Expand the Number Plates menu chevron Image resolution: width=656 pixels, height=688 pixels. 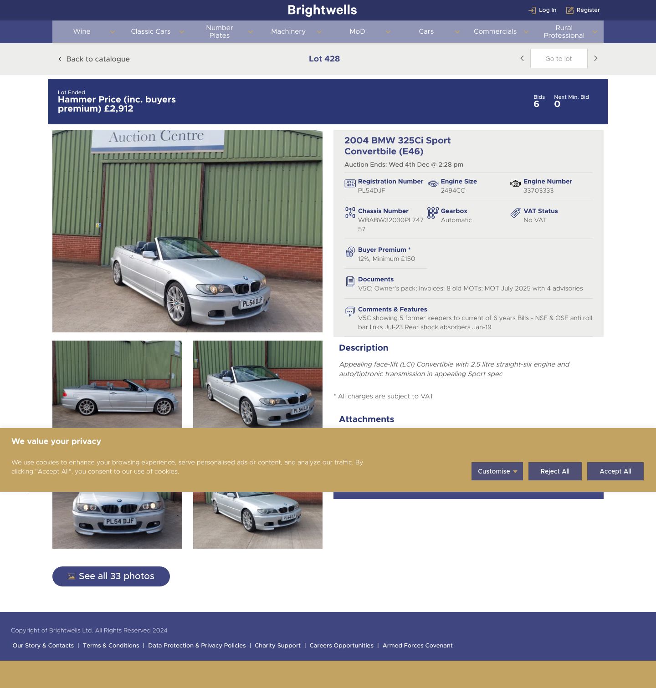click(x=250, y=32)
